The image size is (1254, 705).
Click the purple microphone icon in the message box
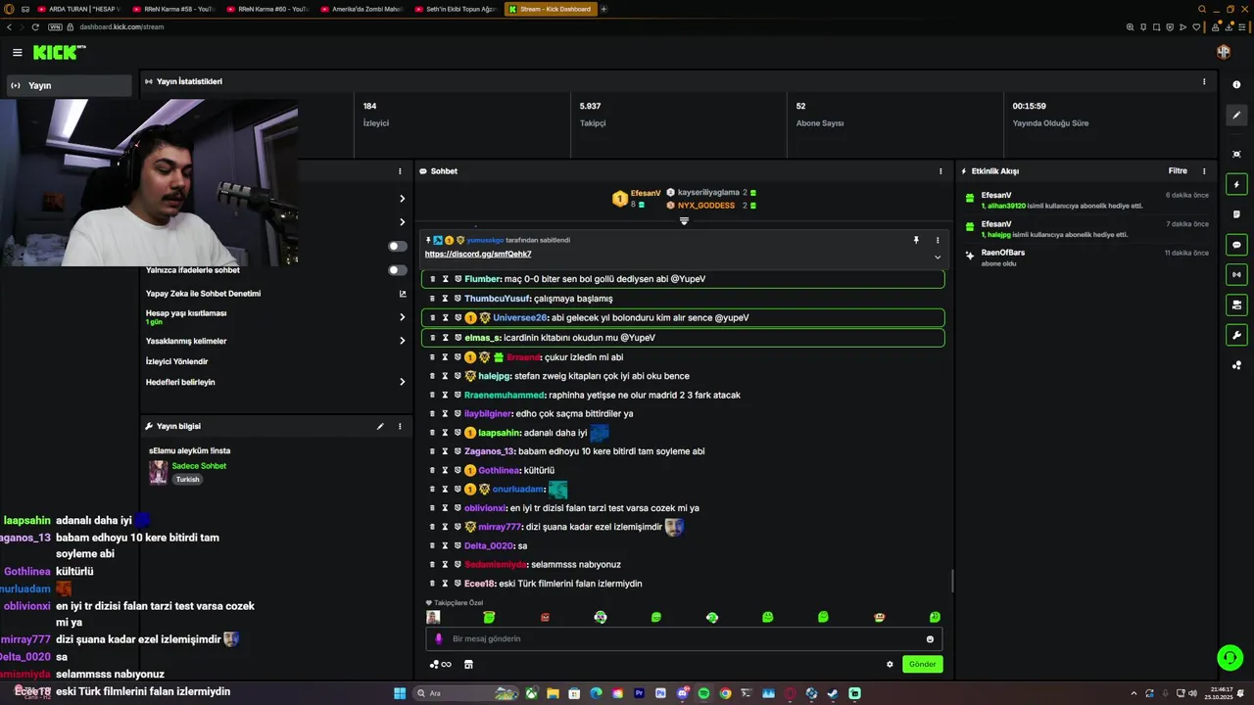pos(438,638)
